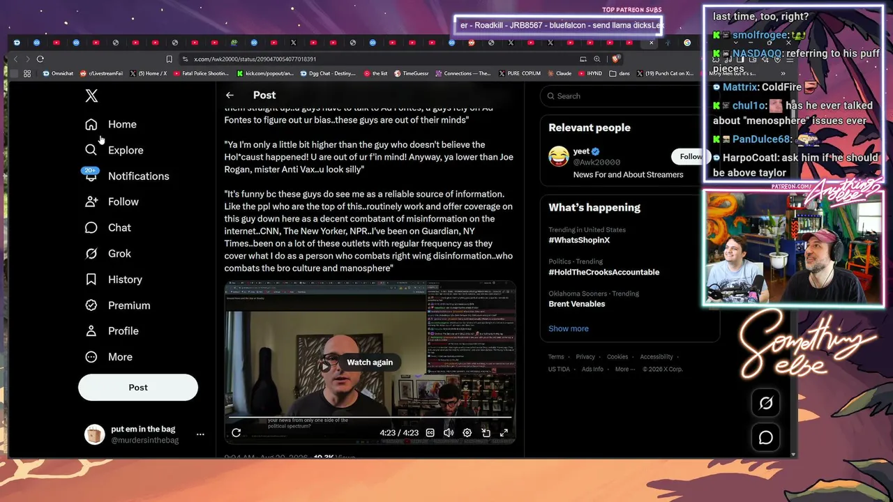Open the TimeGuessr bookmark
Image resolution: width=893 pixels, height=502 pixels.
tap(411, 73)
